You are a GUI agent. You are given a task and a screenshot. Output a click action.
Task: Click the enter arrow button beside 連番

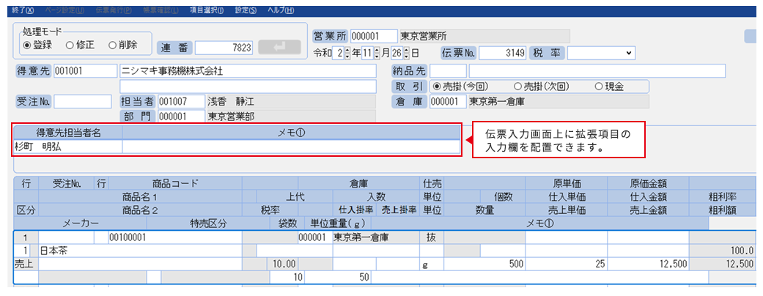(279, 48)
